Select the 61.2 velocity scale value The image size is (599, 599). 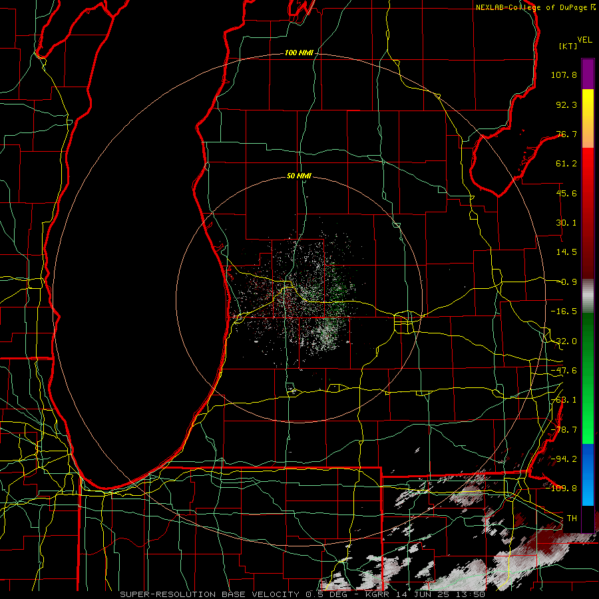tap(566, 164)
